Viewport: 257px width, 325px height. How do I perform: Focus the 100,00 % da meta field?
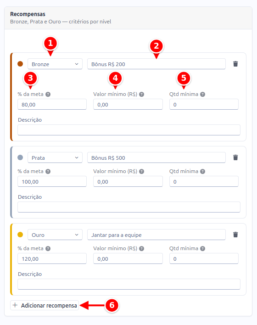(52, 182)
